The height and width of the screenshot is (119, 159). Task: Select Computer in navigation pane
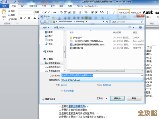(48, 59)
